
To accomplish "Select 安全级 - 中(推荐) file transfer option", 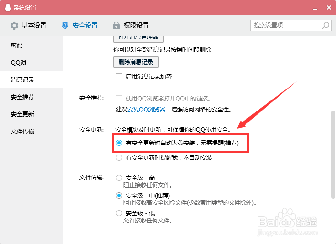I will [119, 195].
